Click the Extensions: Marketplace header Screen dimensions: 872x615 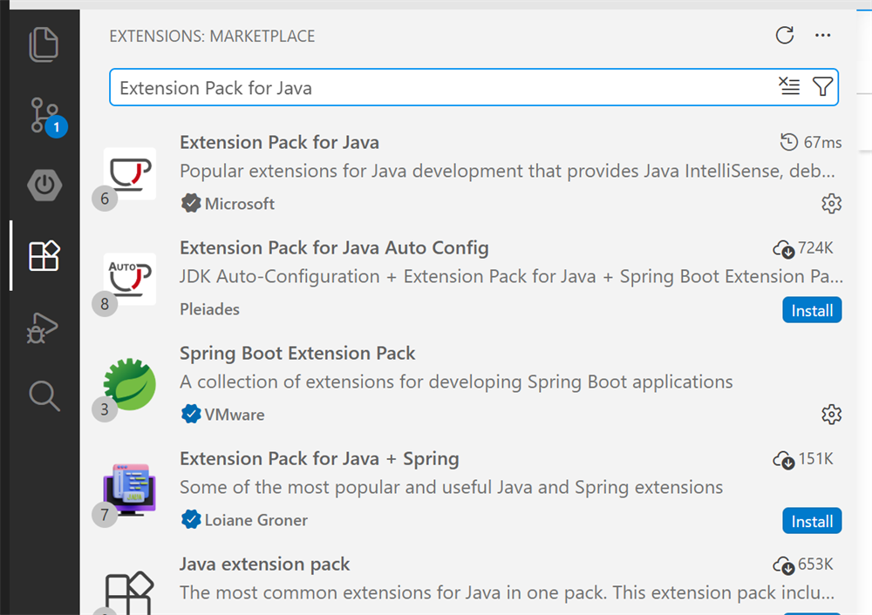tap(212, 36)
